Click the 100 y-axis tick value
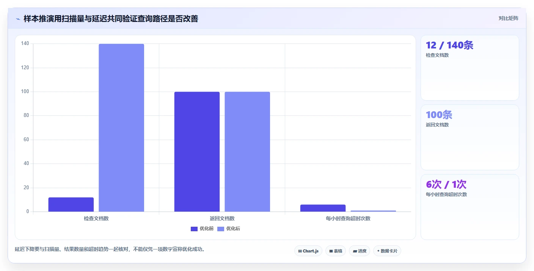The height and width of the screenshot is (271, 534). pyautogui.click(x=25, y=92)
